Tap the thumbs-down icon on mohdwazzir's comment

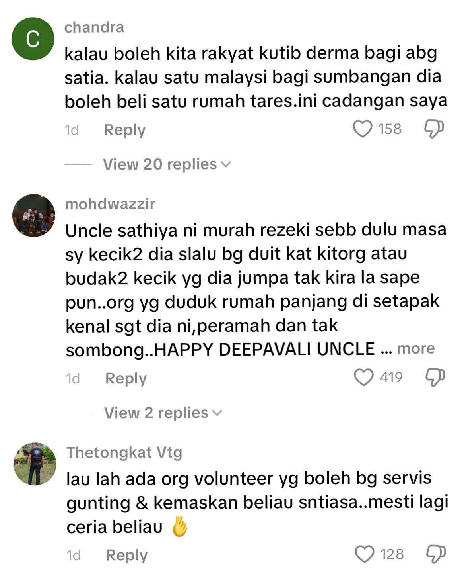pos(435,377)
